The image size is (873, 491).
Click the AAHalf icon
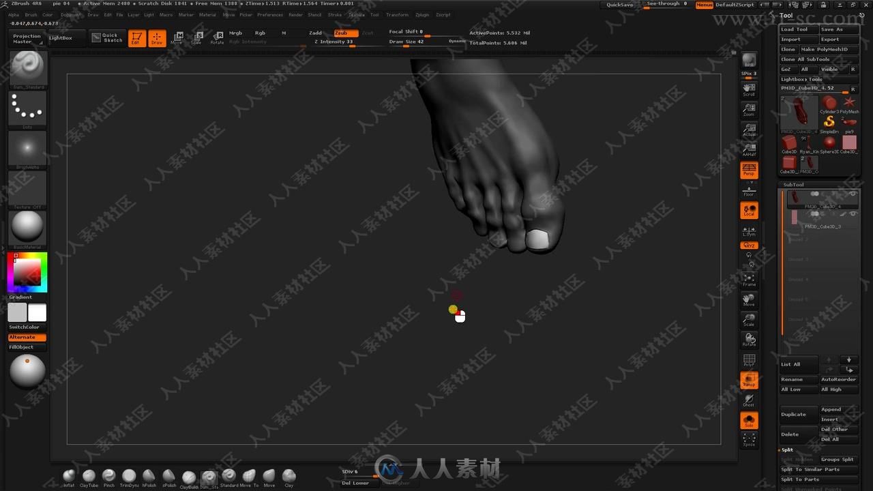pos(749,149)
